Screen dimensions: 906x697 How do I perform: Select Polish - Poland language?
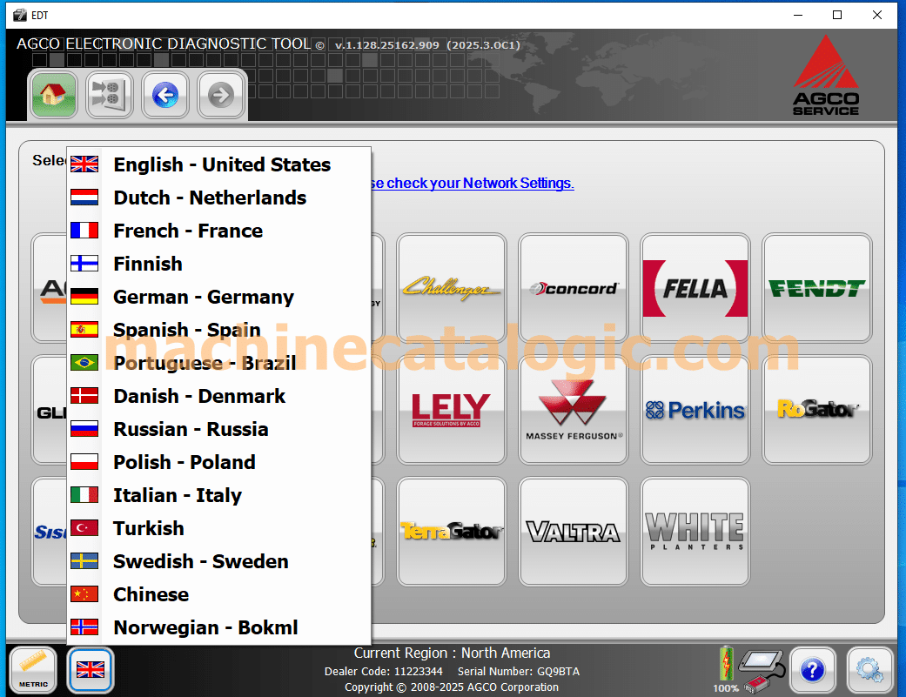click(x=219, y=462)
